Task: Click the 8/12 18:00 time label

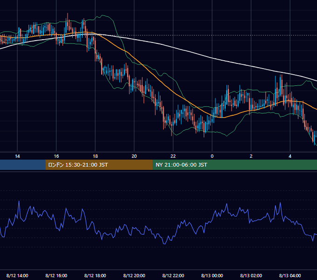Action: click(95, 275)
